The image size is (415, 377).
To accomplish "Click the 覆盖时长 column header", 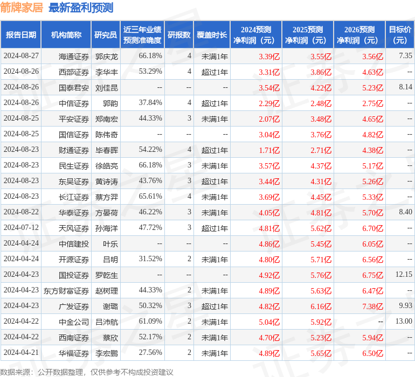I will (x=212, y=34).
